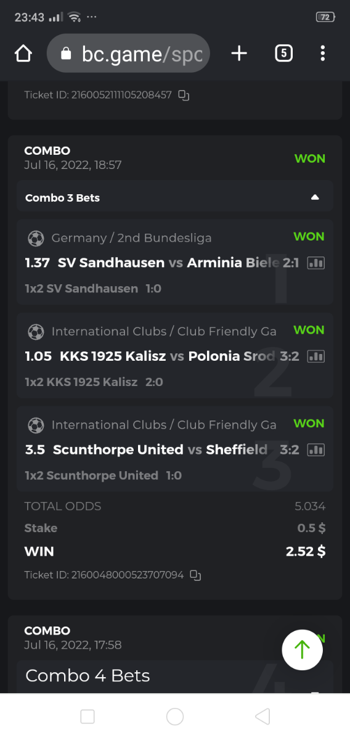350x740 pixels.
Task: Tap Android recent apps square button
Action: point(87,716)
